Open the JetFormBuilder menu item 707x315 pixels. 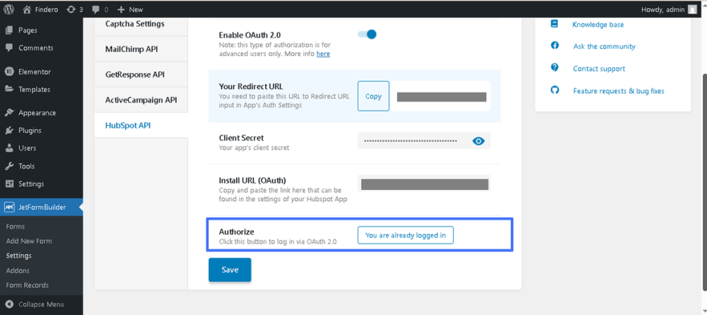coord(41,207)
